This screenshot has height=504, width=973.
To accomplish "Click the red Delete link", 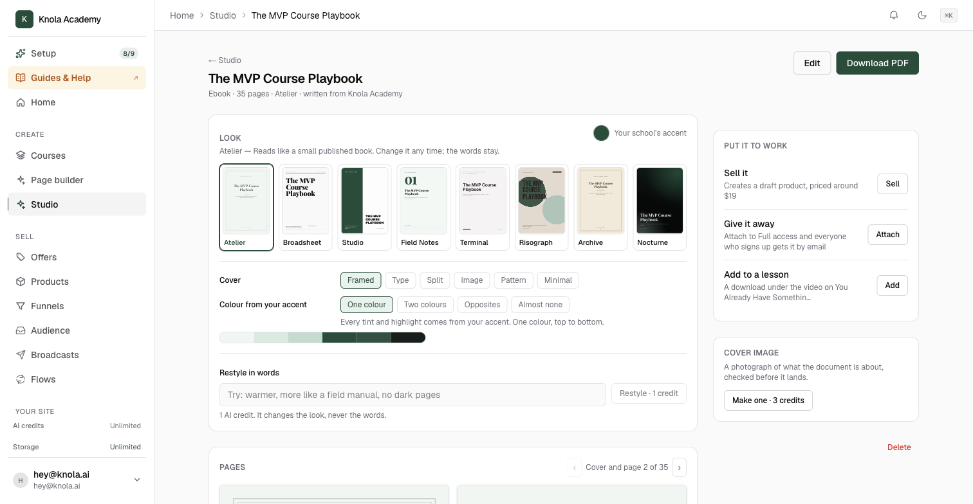I will tap(899, 447).
